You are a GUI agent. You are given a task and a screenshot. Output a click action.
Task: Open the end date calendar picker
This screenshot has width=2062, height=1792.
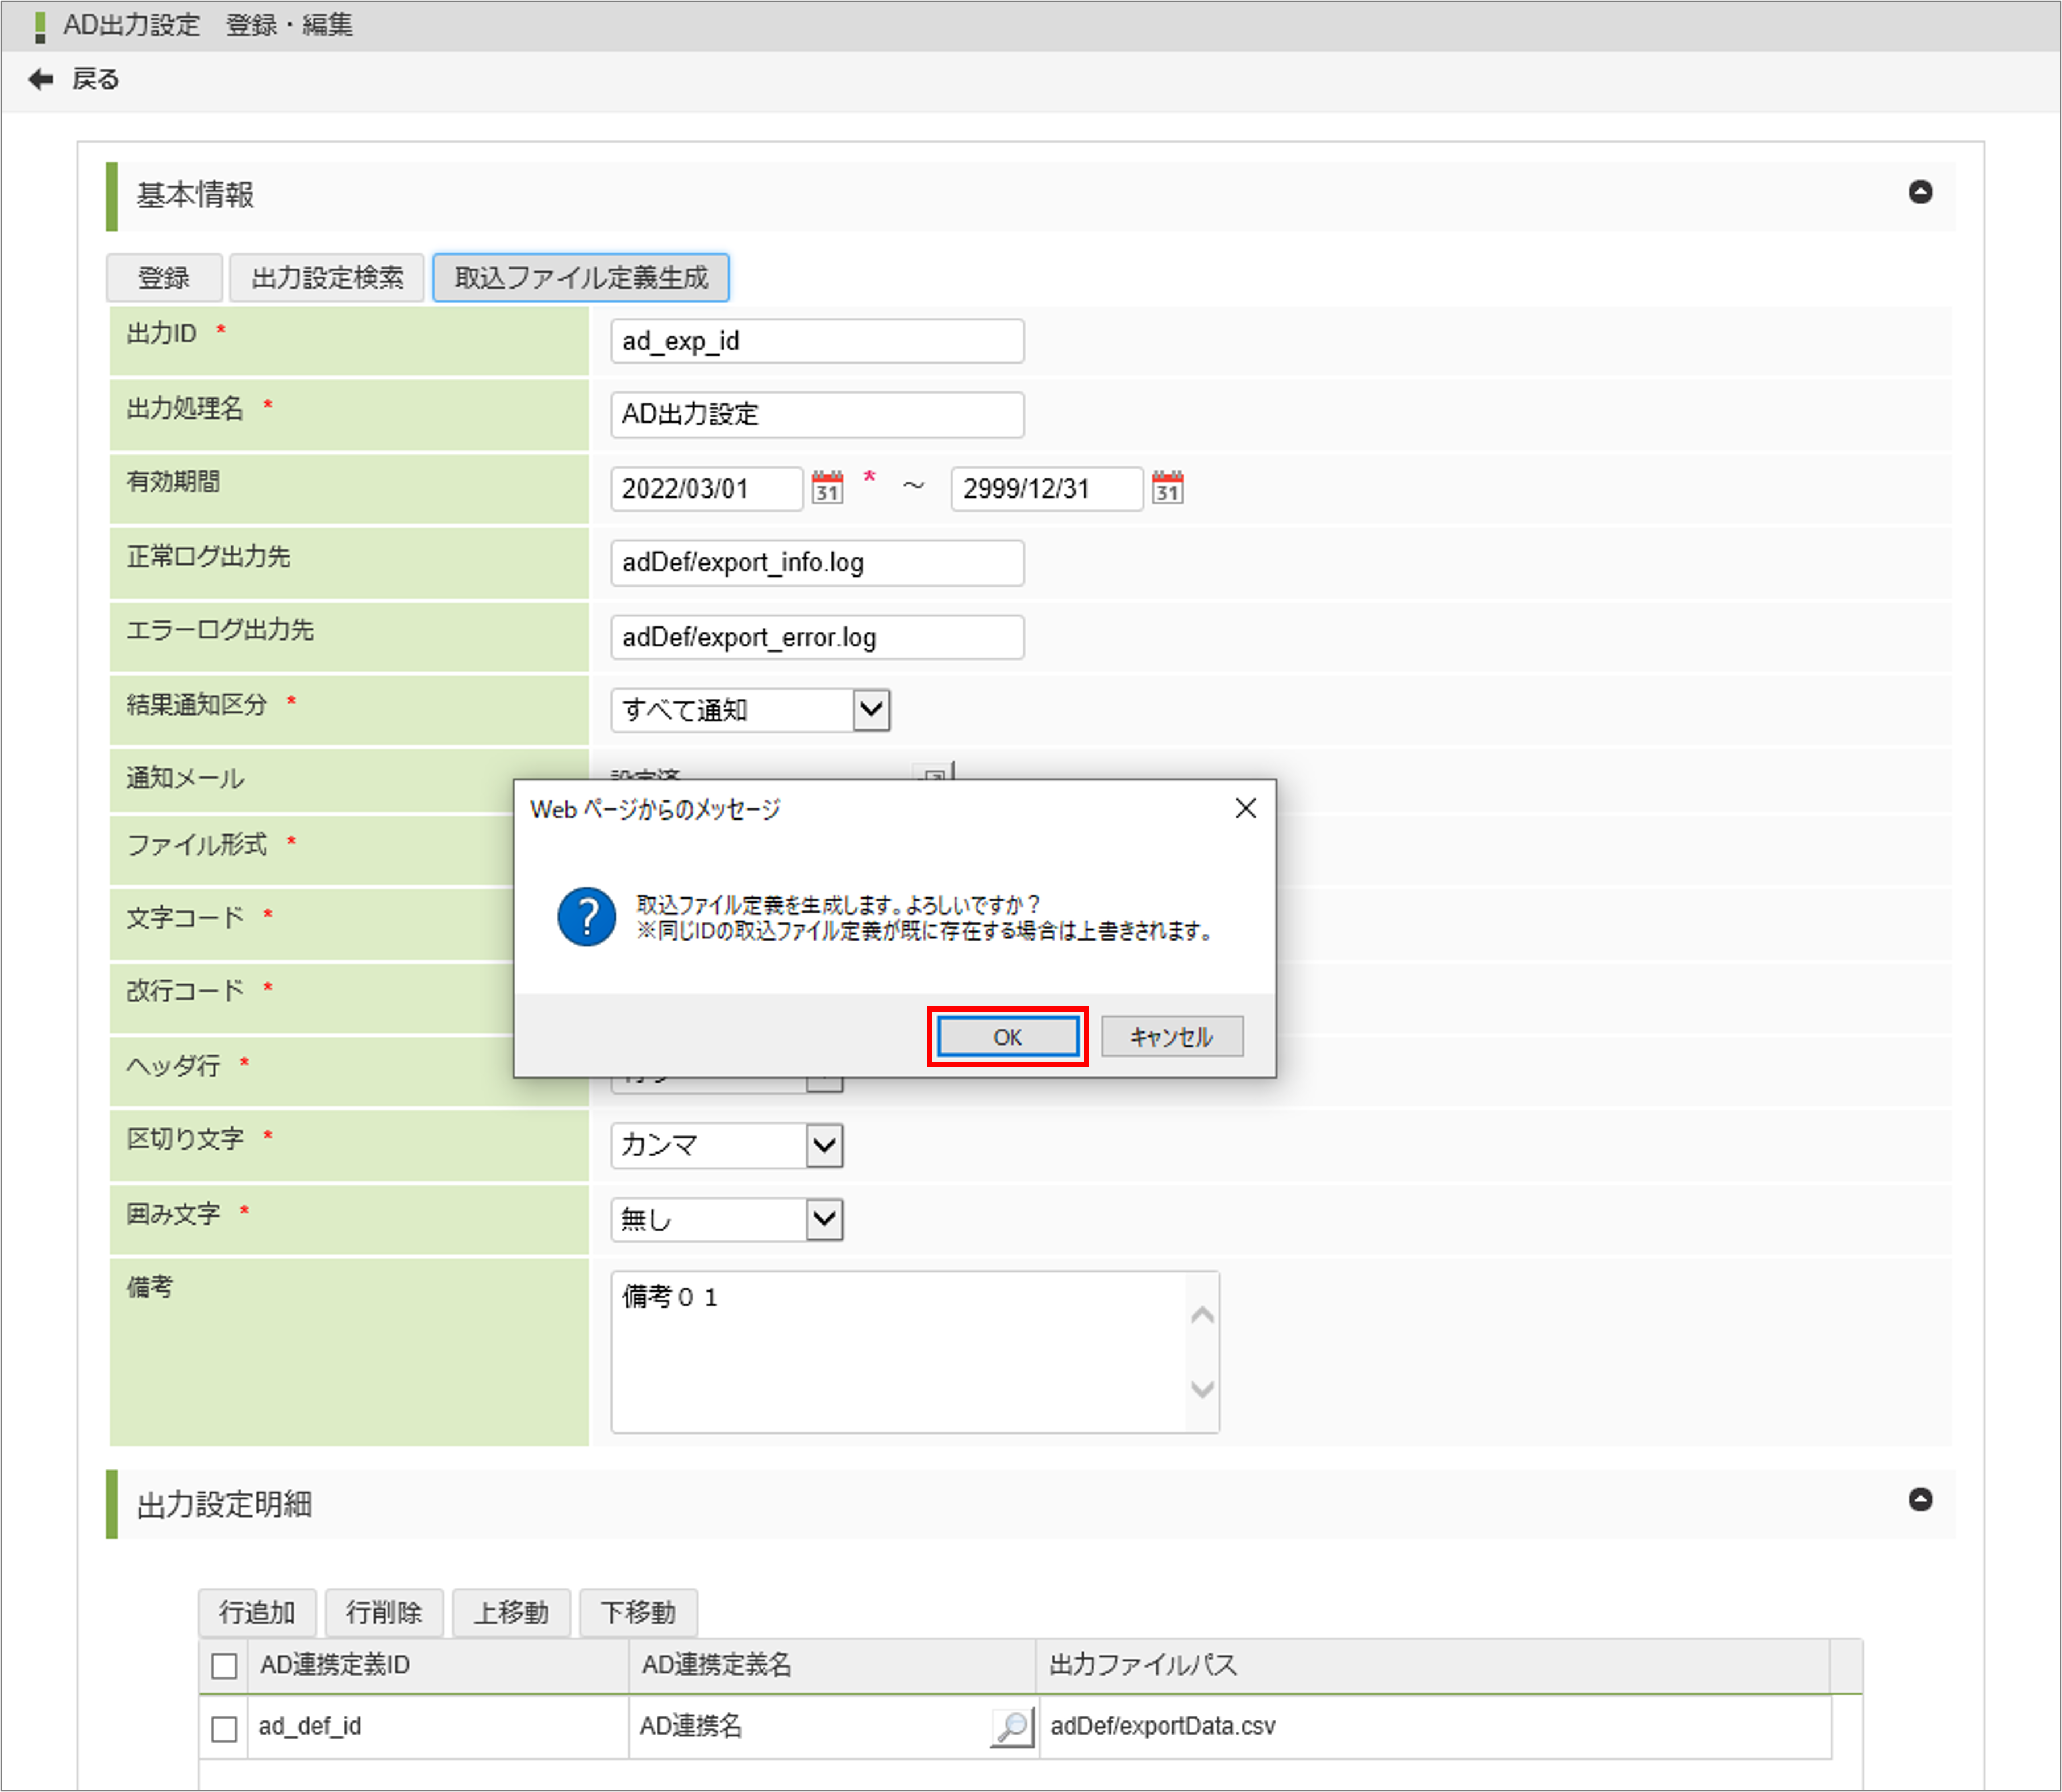click(1167, 489)
